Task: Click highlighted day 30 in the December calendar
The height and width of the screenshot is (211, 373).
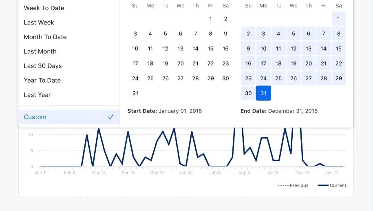Action: pos(248,93)
